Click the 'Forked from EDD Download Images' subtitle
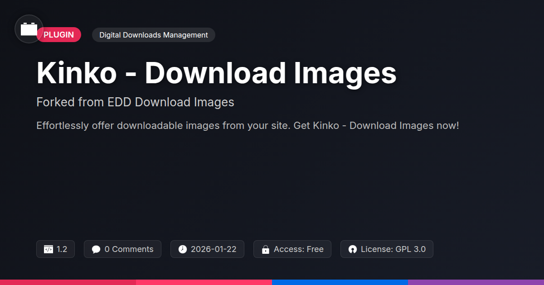544x285 pixels. [x=135, y=102]
